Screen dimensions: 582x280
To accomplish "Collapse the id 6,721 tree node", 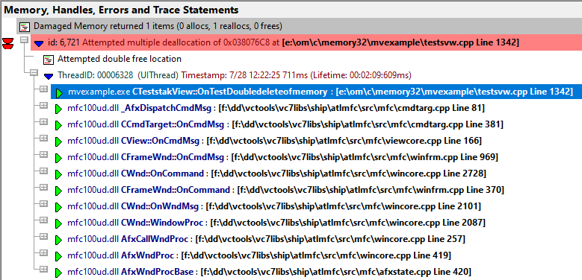I will (x=25, y=40).
